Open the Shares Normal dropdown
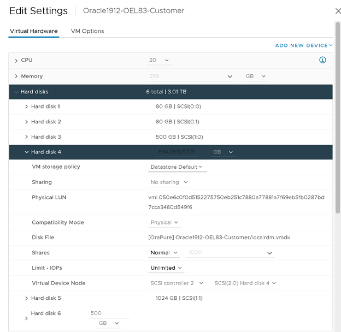 (x=164, y=253)
